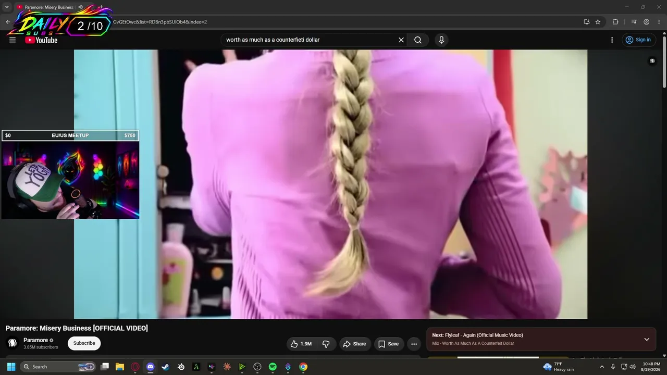Click the system tray microphone icon

pyautogui.click(x=613, y=367)
